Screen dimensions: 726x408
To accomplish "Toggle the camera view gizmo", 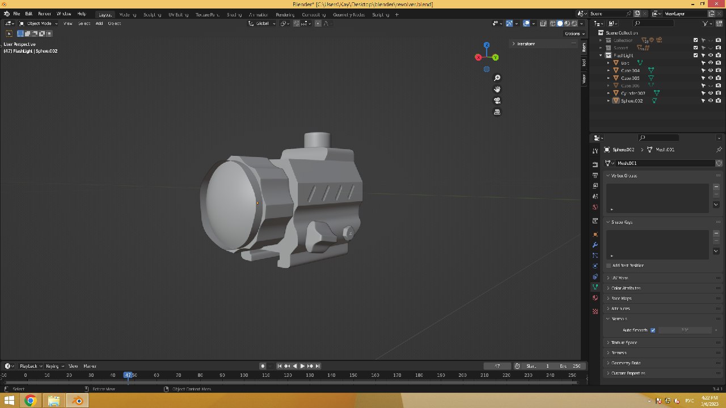I will (x=497, y=101).
